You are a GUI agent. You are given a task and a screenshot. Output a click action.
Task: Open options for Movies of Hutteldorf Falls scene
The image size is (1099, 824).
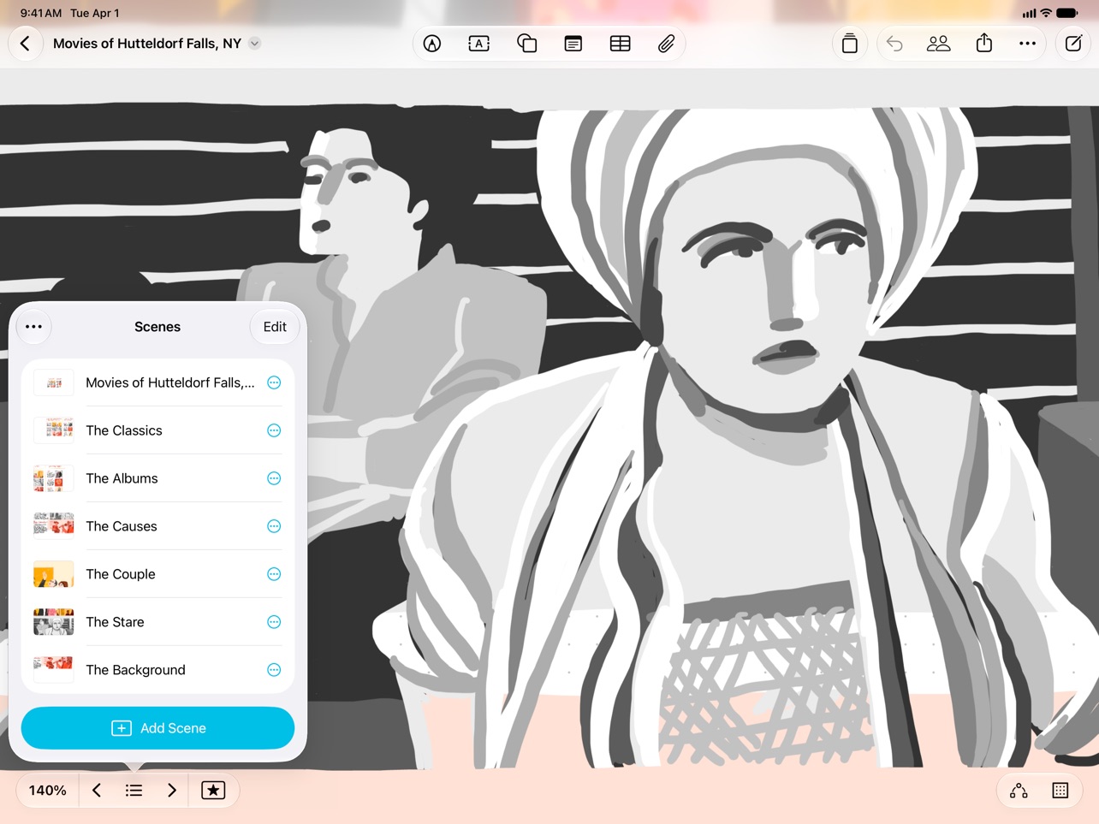click(x=274, y=382)
